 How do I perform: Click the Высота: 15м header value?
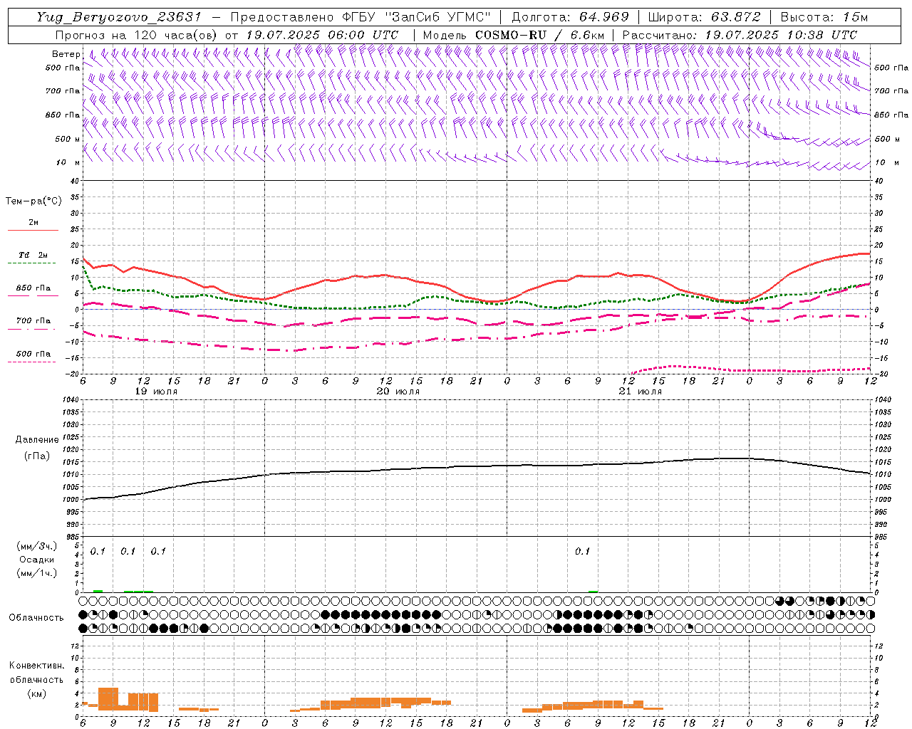click(824, 17)
